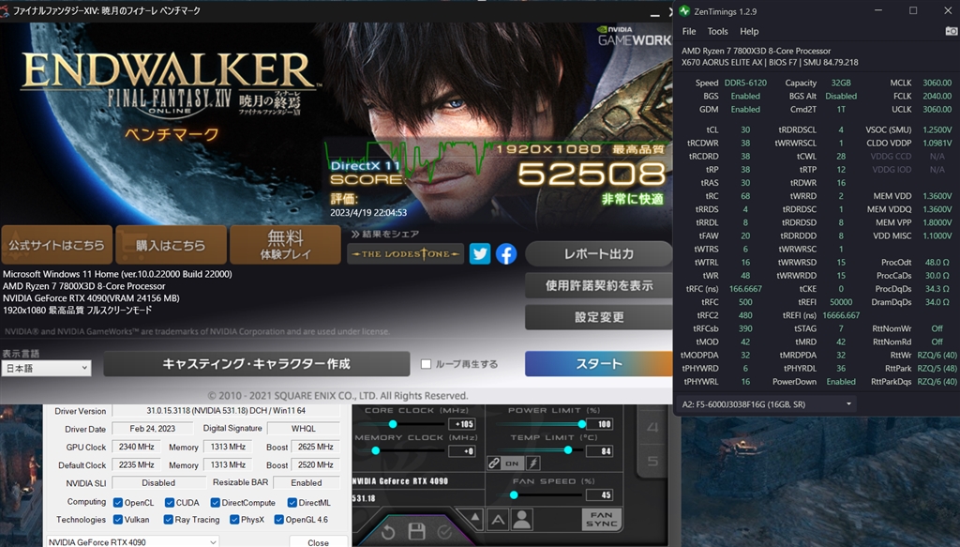Click the ZenTimings app icon in its title bar

pos(684,11)
